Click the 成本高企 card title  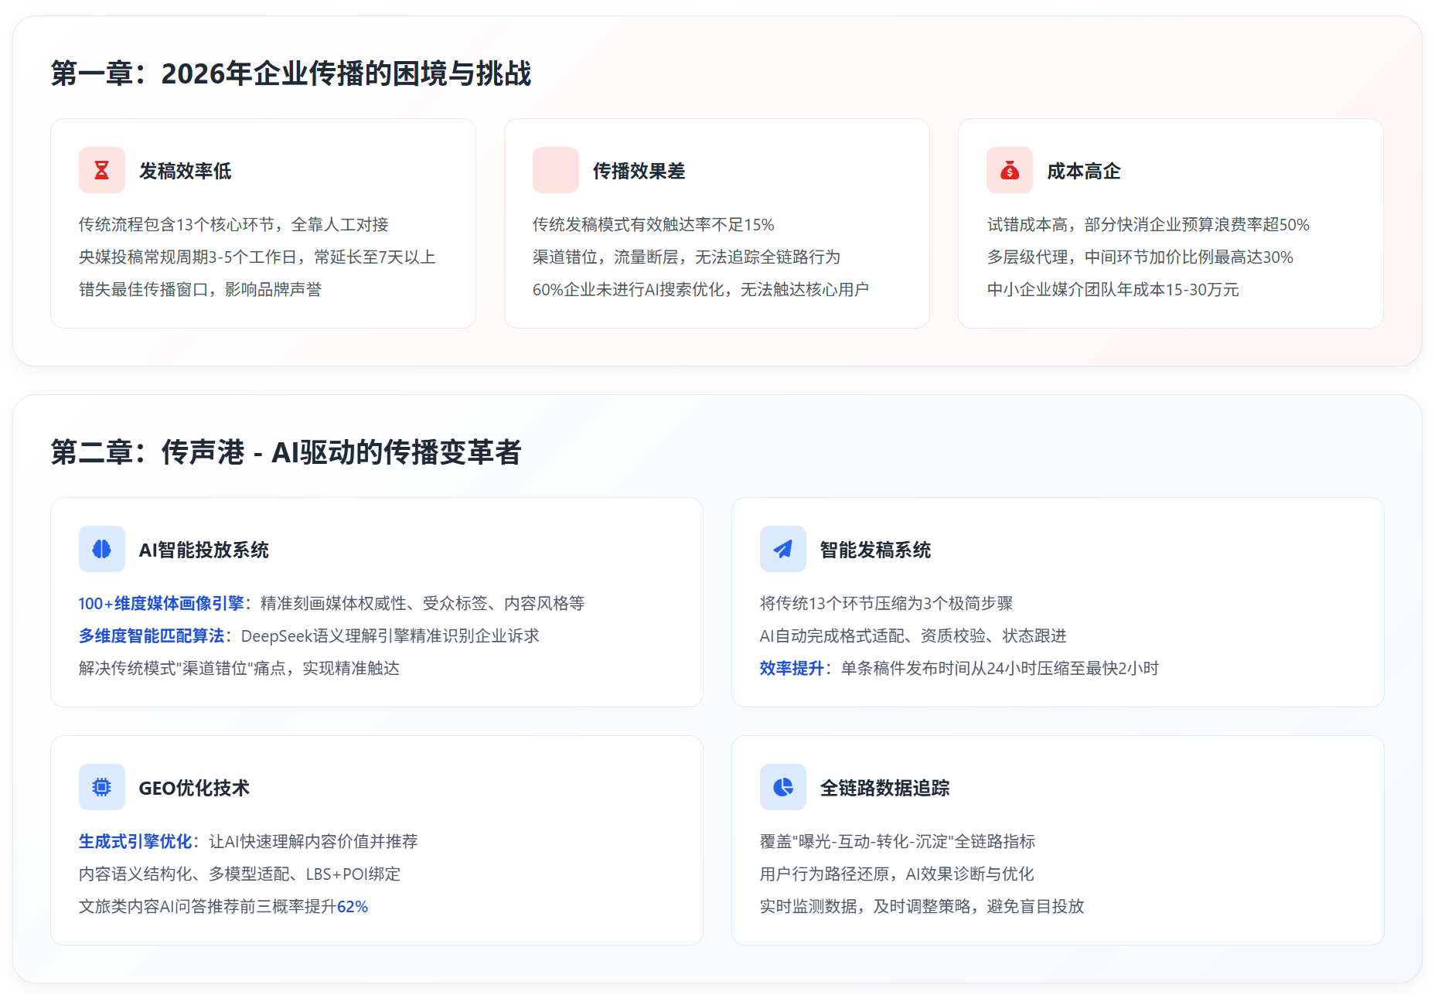[x=1083, y=171]
